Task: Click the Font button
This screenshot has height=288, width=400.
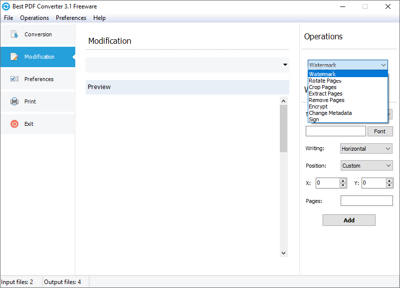Action: [380, 131]
